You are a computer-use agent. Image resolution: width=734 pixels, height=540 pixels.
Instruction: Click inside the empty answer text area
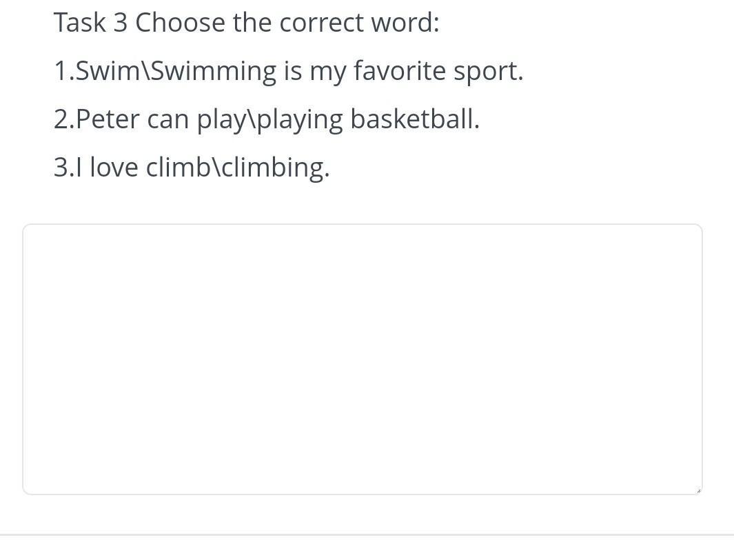[363, 359]
